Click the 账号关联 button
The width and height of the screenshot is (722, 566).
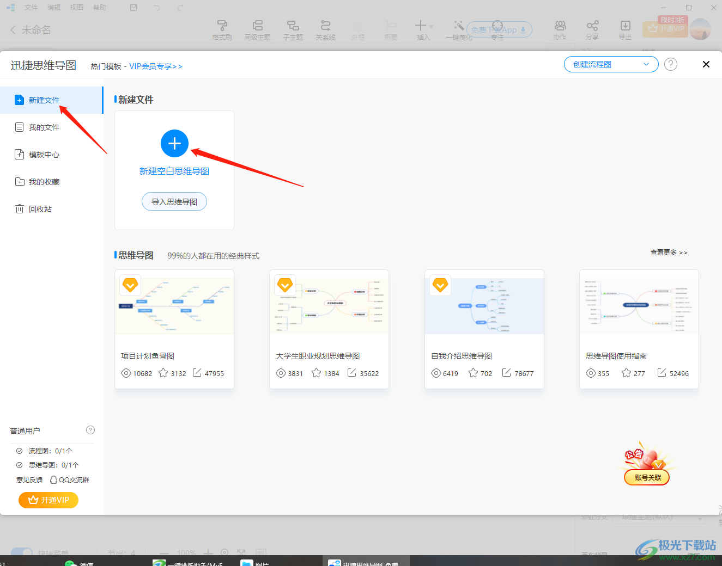point(647,478)
